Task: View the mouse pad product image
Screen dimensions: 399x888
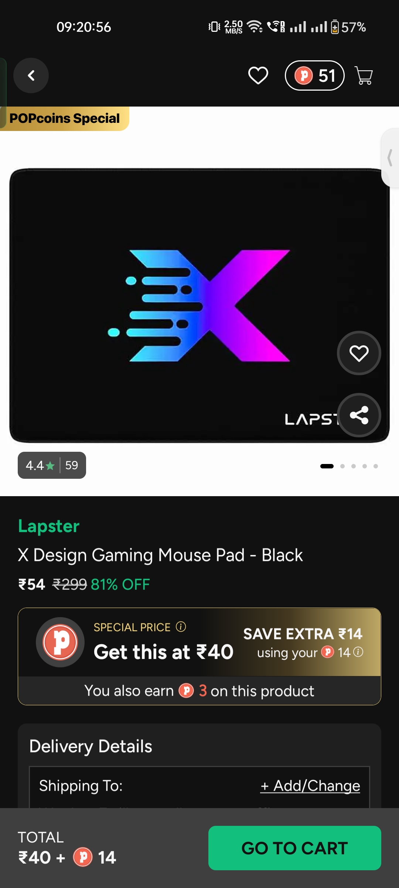Action: point(199,306)
